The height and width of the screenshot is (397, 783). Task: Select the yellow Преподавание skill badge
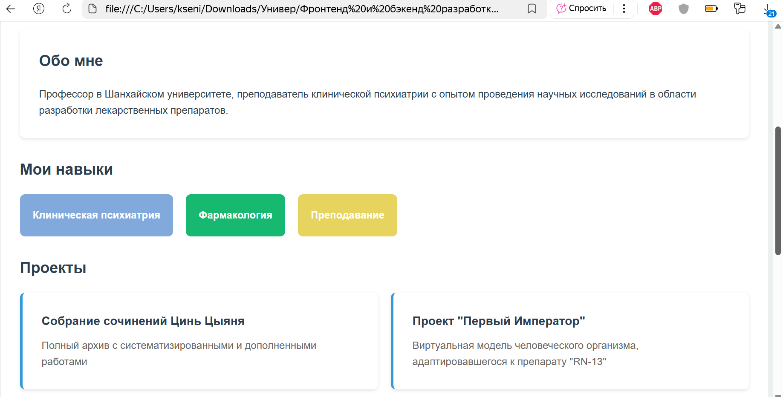point(347,215)
